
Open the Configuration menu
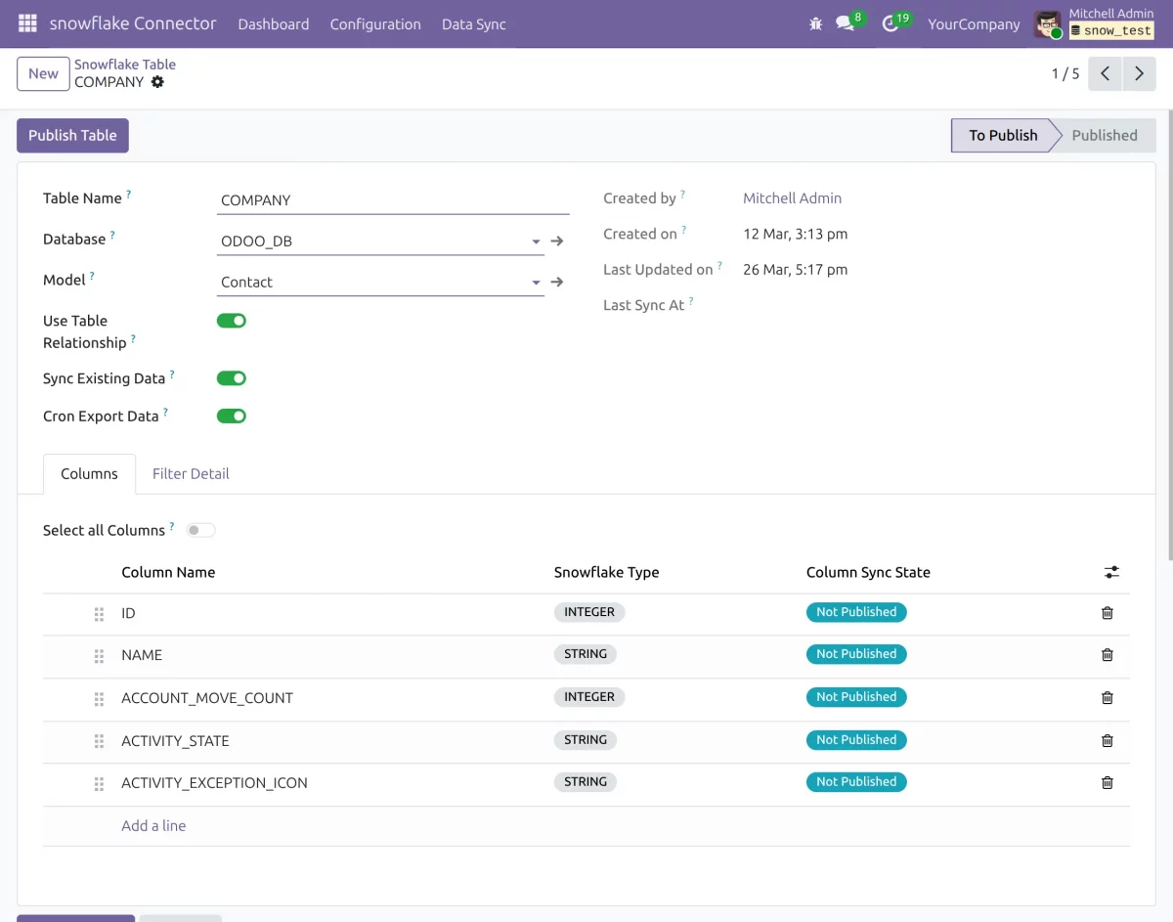[375, 24]
